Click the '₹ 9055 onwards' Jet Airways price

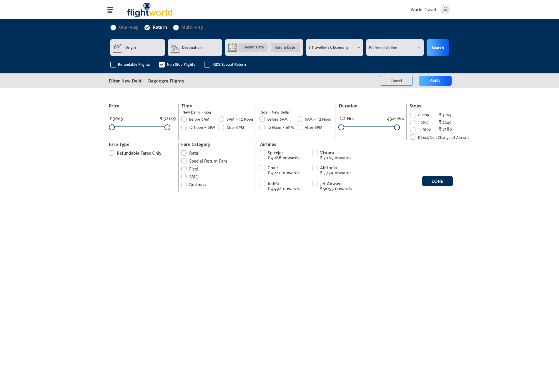click(x=336, y=189)
